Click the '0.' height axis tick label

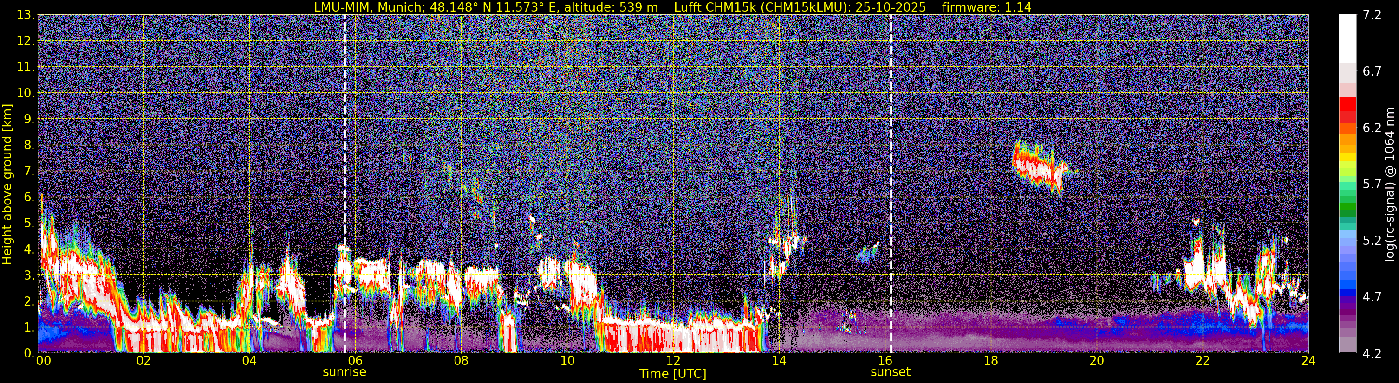click(x=29, y=353)
